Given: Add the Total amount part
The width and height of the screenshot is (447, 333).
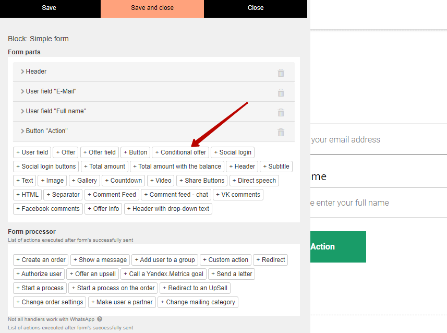Looking at the screenshot, I should (x=104, y=166).
